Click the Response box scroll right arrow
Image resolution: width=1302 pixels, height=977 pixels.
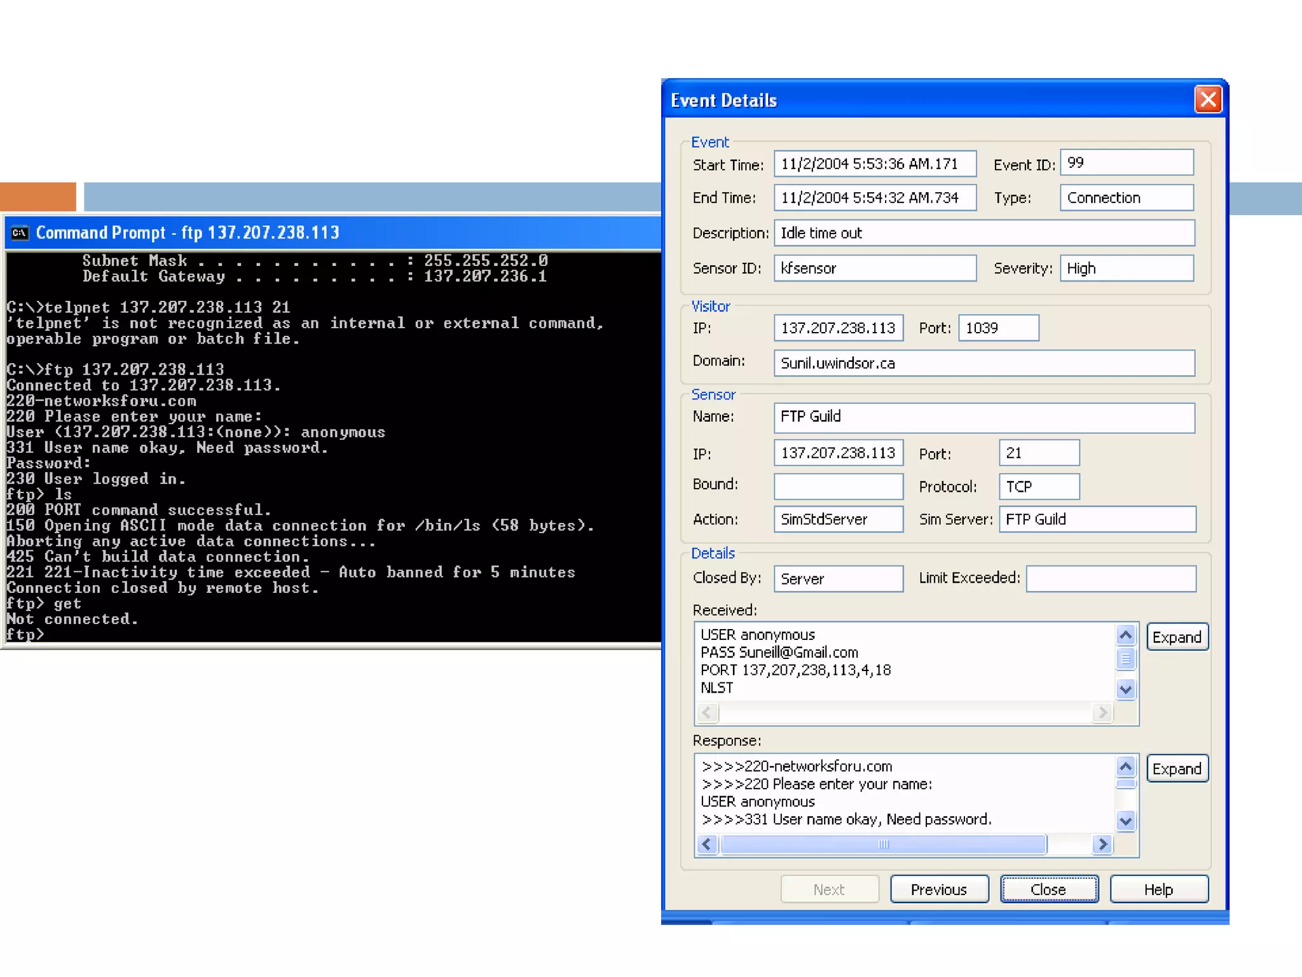click(x=1102, y=844)
